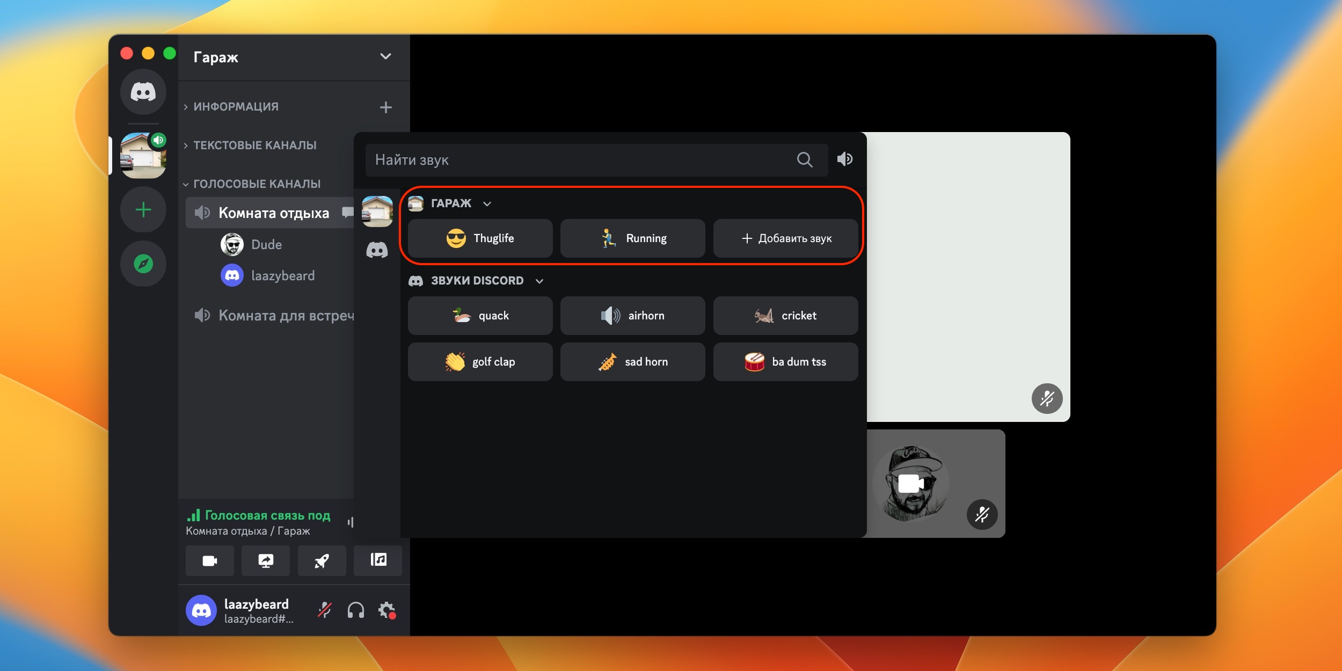Image resolution: width=1342 pixels, height=671 pixels.
Task: Start an activity with the rocket icon
Action: [x=322, y=560]
